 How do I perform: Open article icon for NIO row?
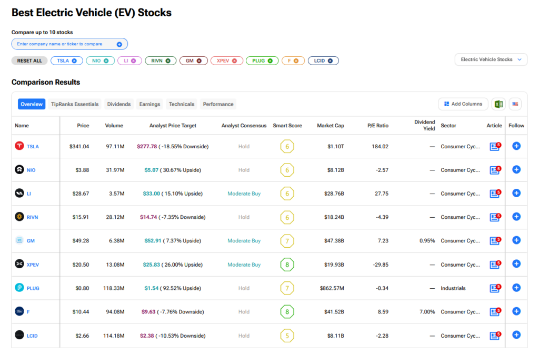click(x=495, y=170)
